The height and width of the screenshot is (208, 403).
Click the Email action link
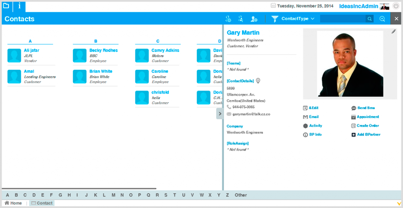point(311,117)
